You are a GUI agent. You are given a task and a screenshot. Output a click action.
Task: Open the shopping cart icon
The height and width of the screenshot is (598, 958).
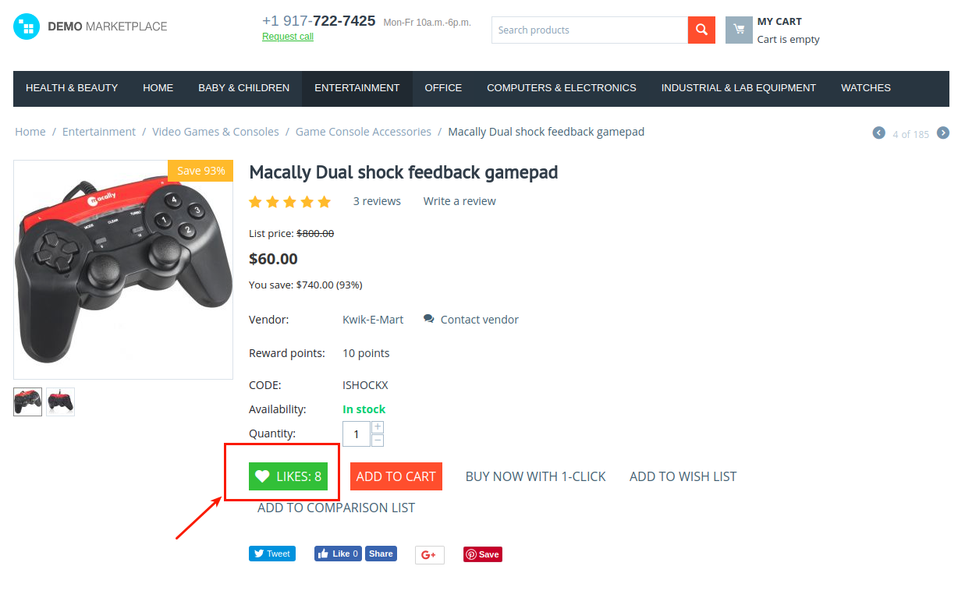739,30
